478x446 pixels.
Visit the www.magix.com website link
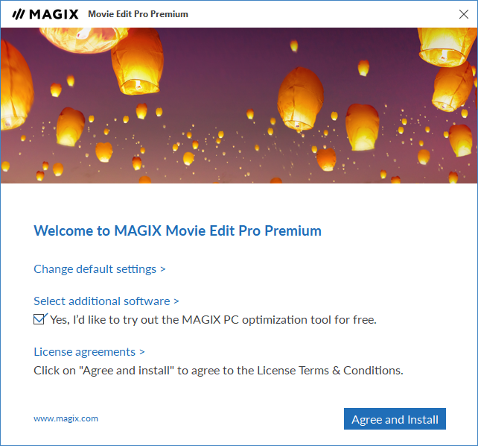(66, 418)
